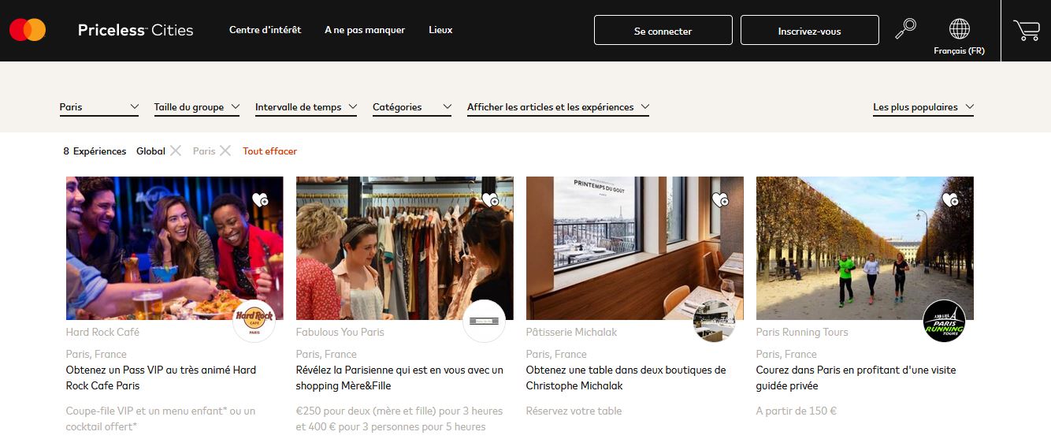
Task: Favorite the Paris Running Tours experience
Action: click(x=950, y=199)
